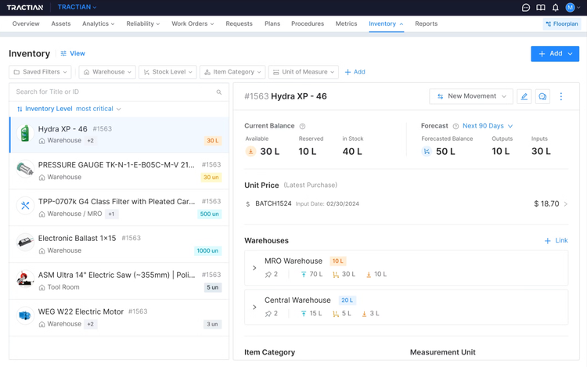Open the blue Add button dropdown
This screenshot has width=587, height=367.
pos(555,54)
